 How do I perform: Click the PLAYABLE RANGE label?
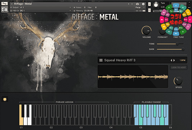point(151,102)
